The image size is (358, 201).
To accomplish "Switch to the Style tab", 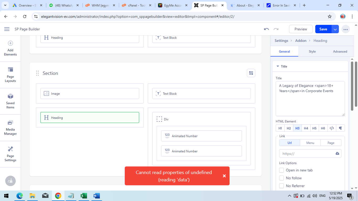I will pos(312,52).
